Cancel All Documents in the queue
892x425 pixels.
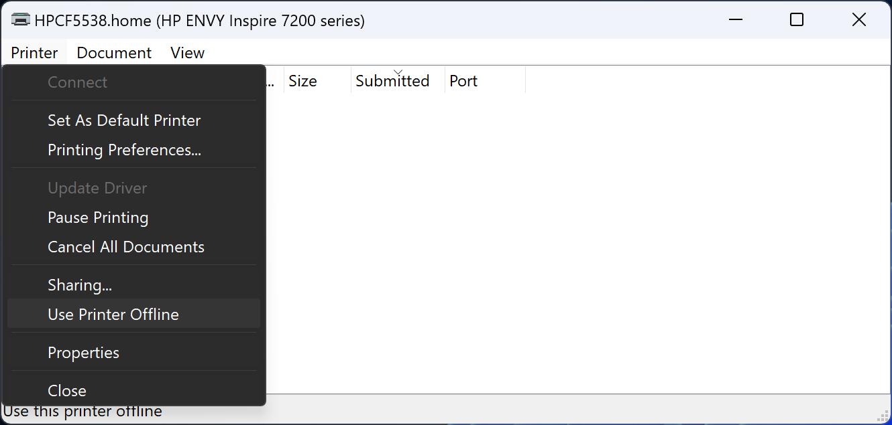[x=125, y=247]
